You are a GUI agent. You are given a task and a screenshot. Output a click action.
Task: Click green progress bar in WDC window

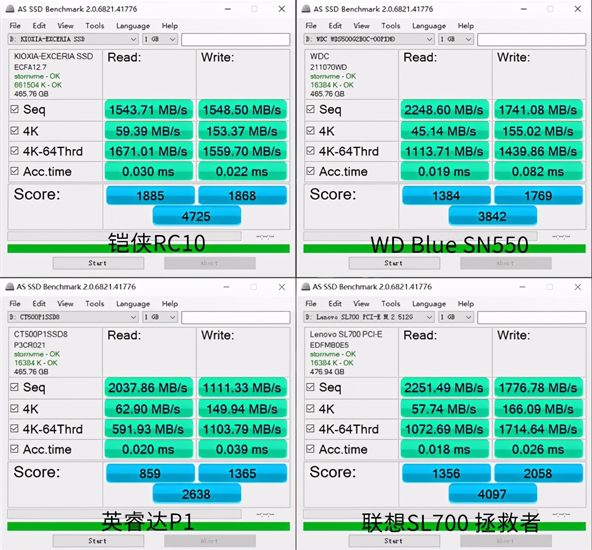pos(444,248)
